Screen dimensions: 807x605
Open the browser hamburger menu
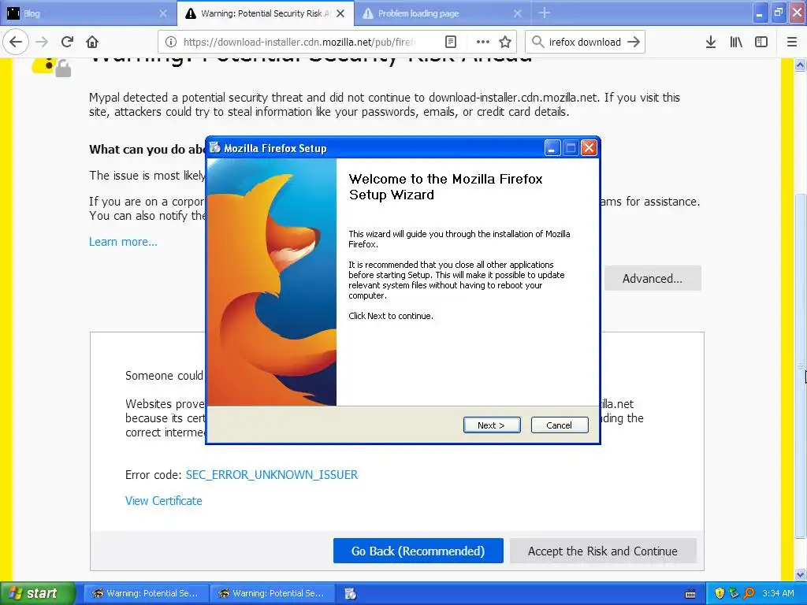(x=792, y=43)
